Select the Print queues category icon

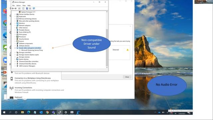click(17, 34)
